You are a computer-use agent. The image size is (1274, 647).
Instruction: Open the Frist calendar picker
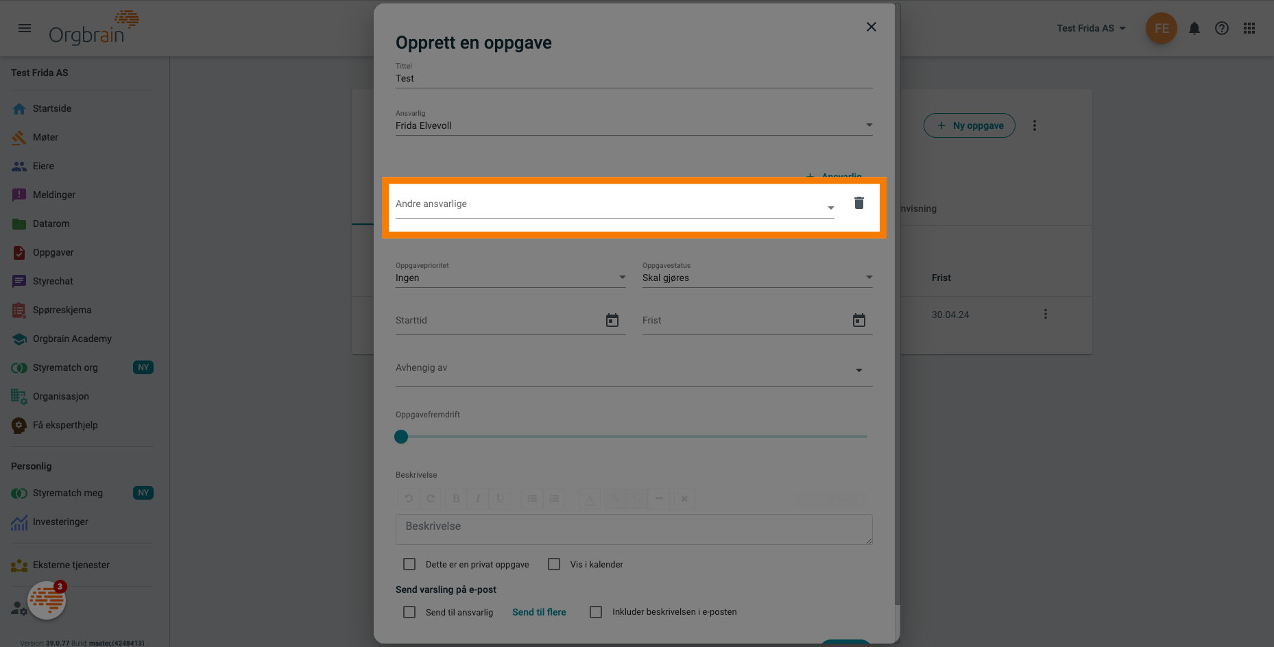859,320
